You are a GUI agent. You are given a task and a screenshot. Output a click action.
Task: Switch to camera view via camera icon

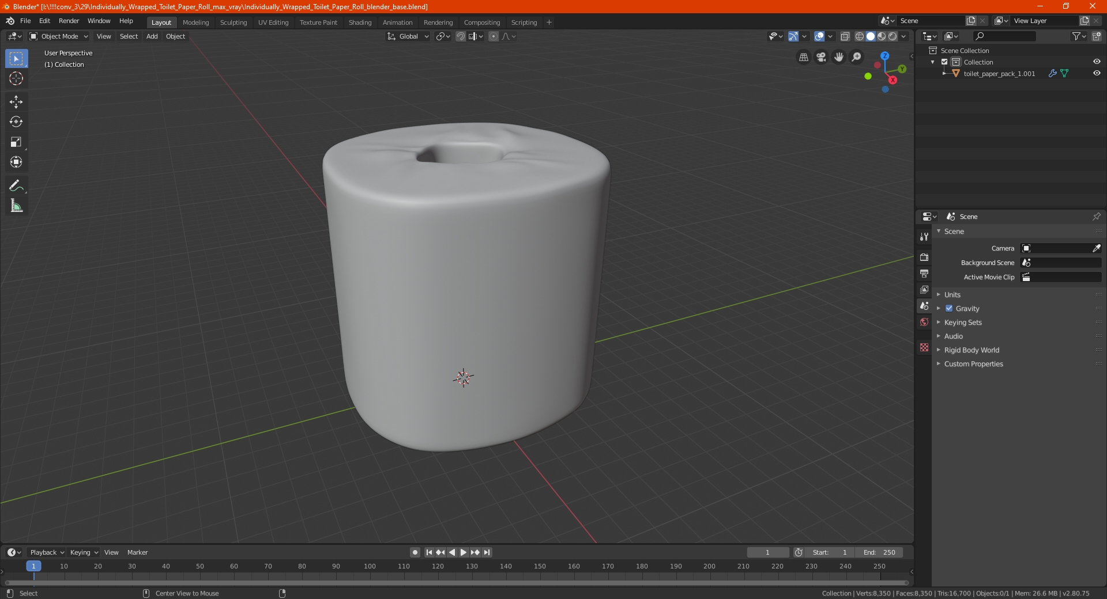(821, 57)
